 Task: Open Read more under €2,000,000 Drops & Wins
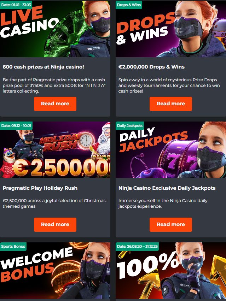(171, 104)
